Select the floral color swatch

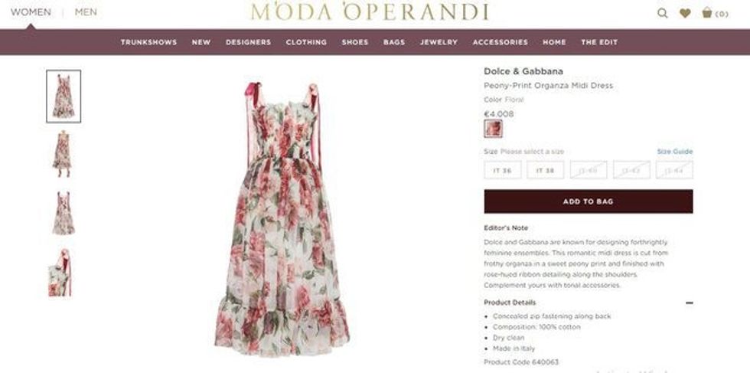point(493,129)
